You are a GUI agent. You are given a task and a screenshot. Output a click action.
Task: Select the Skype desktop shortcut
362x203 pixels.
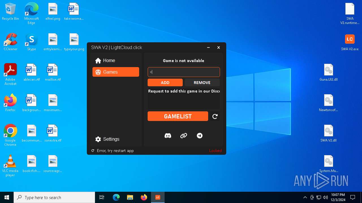click(31, 42)
